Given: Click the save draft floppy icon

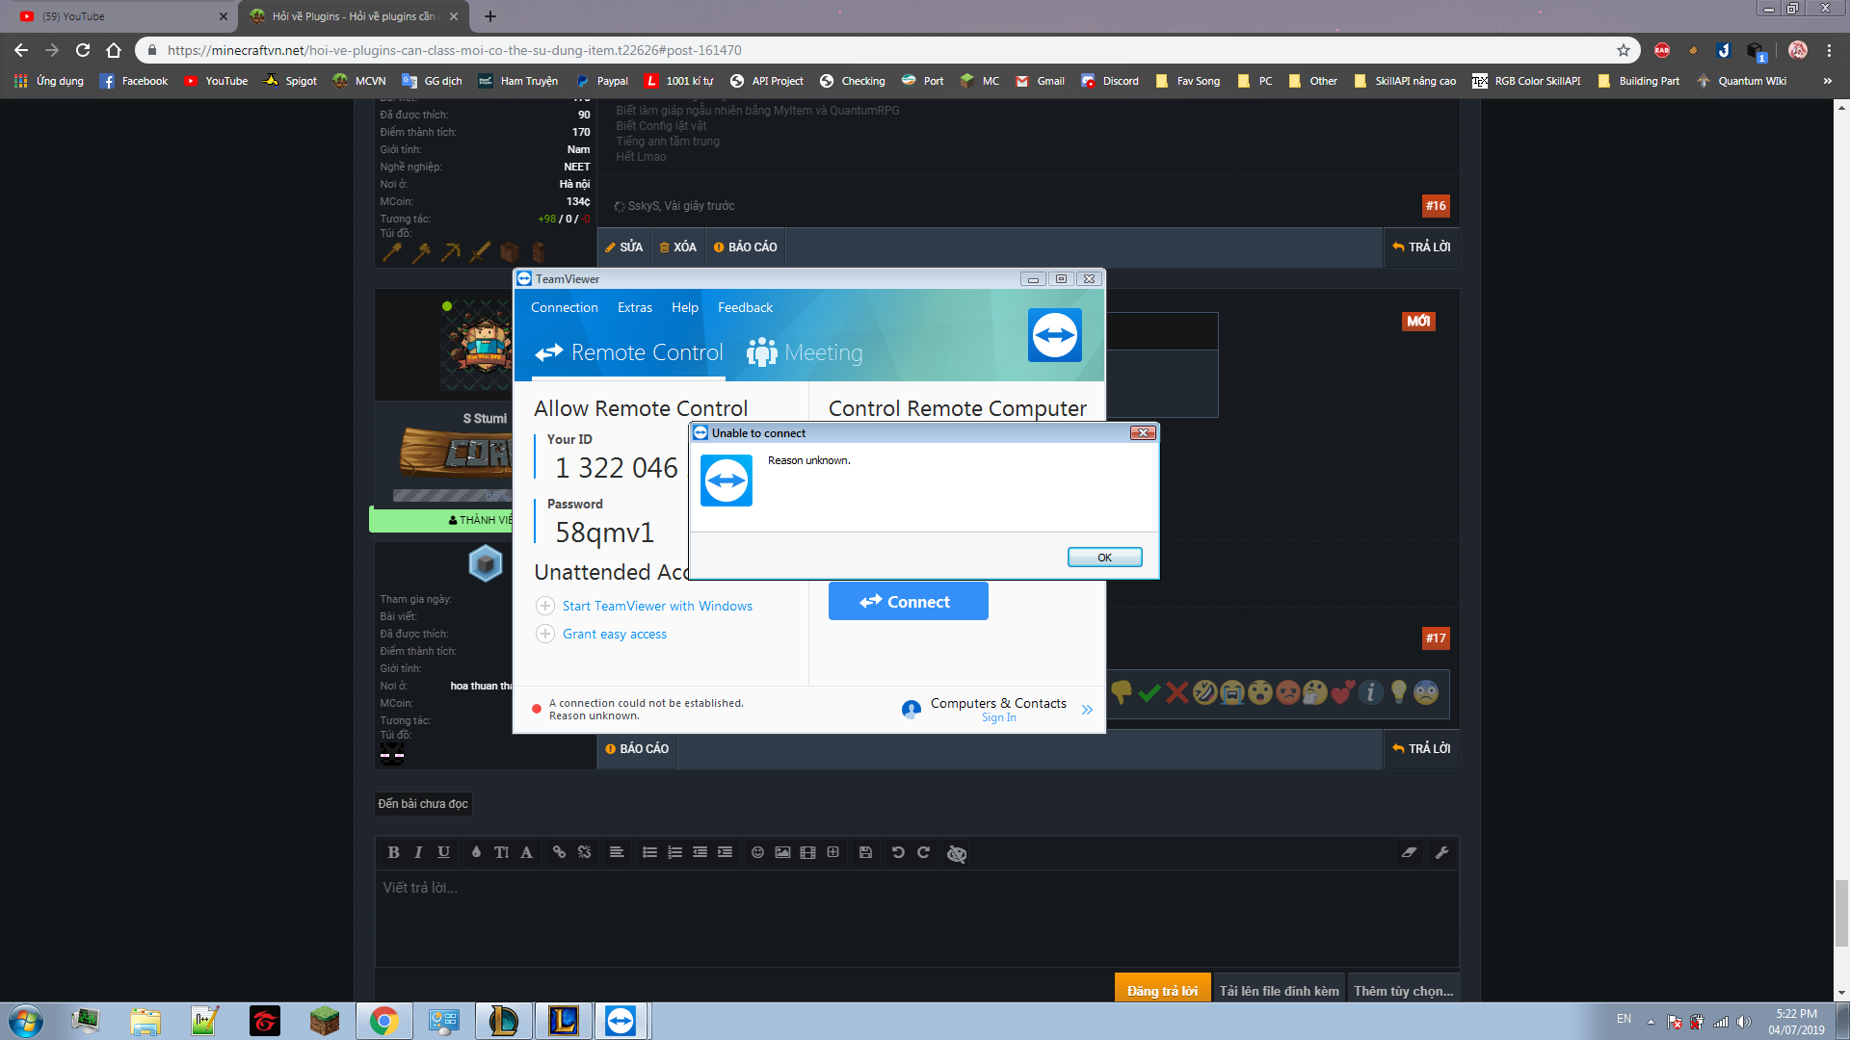Looking at the screenshot, I should (x=865, y=852).
